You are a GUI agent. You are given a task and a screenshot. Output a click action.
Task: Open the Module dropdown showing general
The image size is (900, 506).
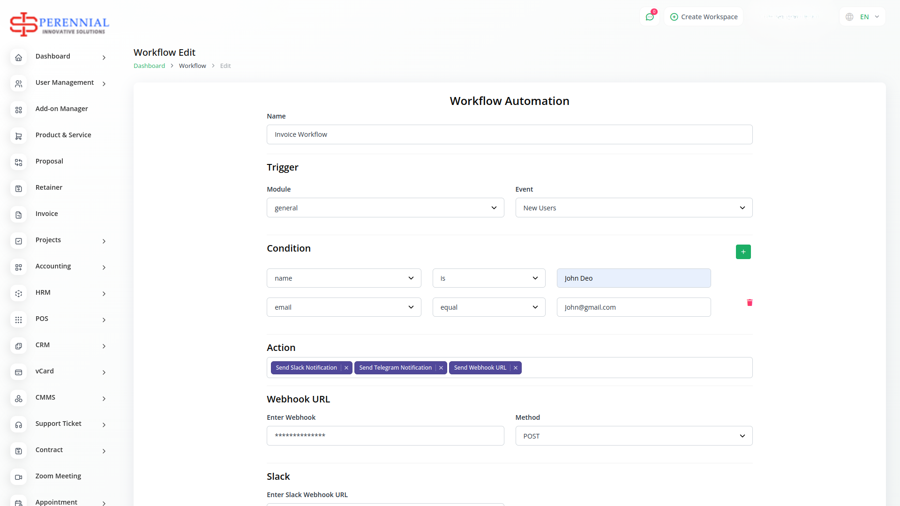tap(385, 208)
